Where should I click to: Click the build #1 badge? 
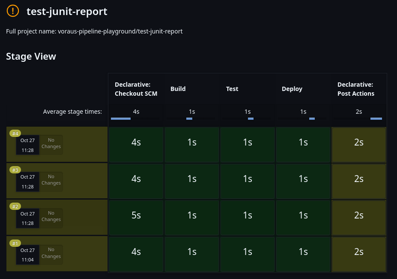pyautogui.click(x=15, y=243)
